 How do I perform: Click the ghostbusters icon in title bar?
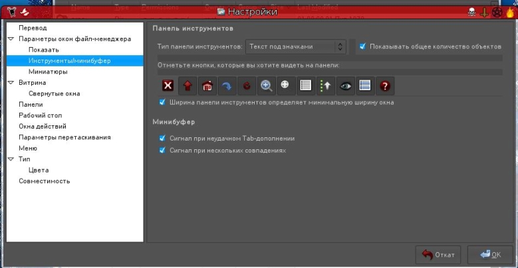[25, 12]
